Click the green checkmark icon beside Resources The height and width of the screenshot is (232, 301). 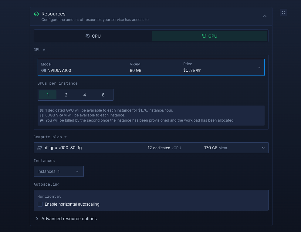tap(36, 14)
